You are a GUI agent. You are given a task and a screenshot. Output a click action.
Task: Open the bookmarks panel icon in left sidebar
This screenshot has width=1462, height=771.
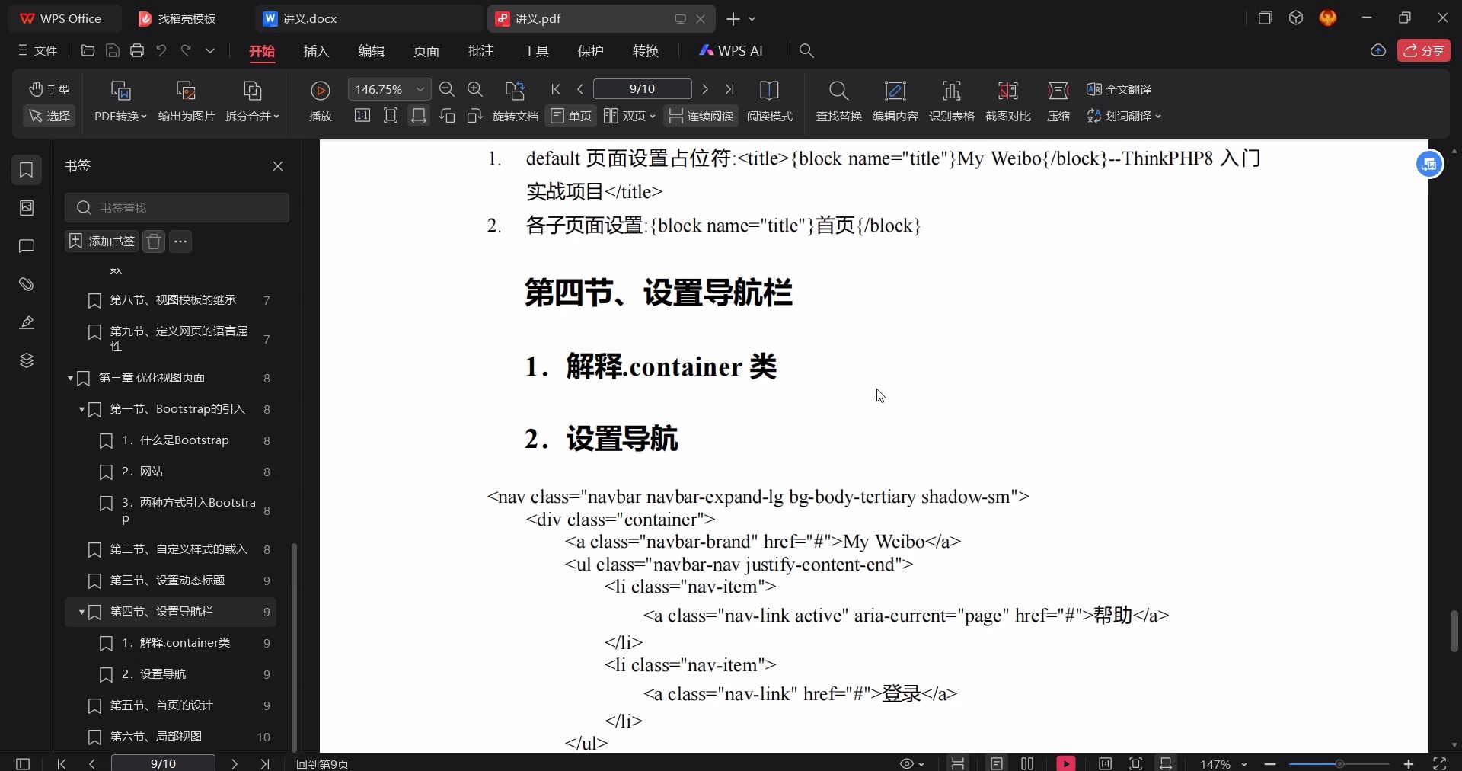[x=27, y=171]
